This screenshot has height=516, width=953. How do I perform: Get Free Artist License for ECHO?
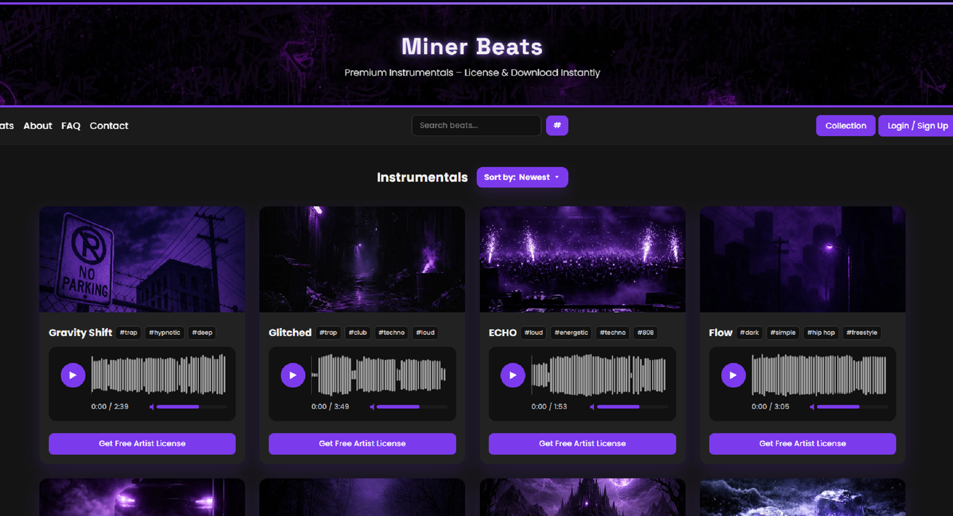583,444
